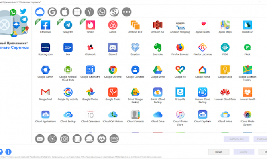The width and height of the screenshot is (267, 159).
Task: Select Flock service icon
Action: click(x=247, y=47)
